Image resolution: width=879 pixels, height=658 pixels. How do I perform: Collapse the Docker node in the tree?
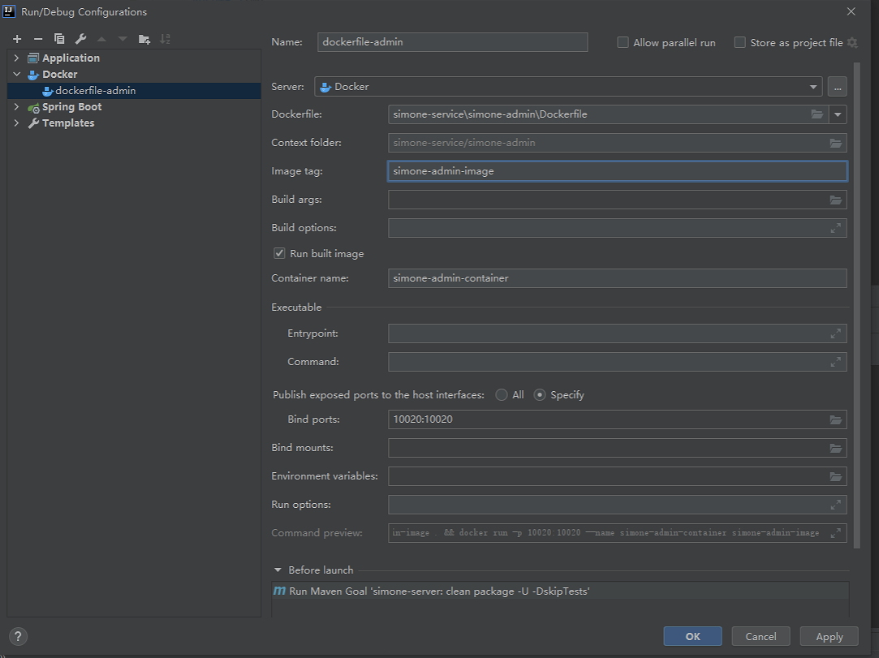(16, 74)
